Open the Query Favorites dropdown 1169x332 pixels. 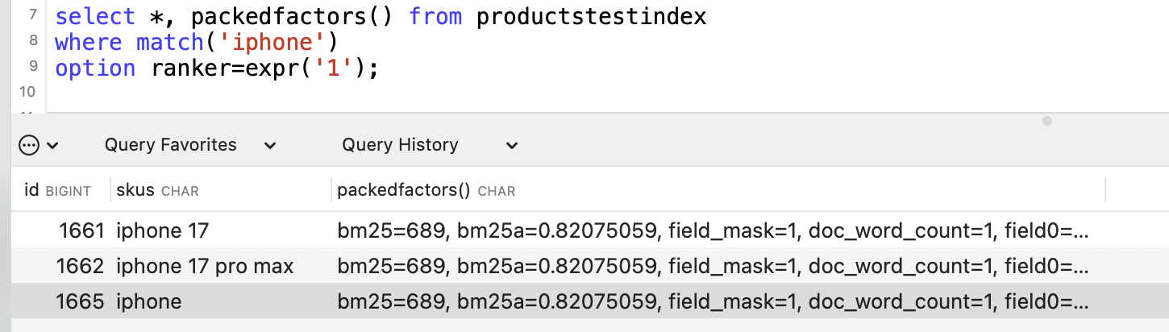(190, 145)
